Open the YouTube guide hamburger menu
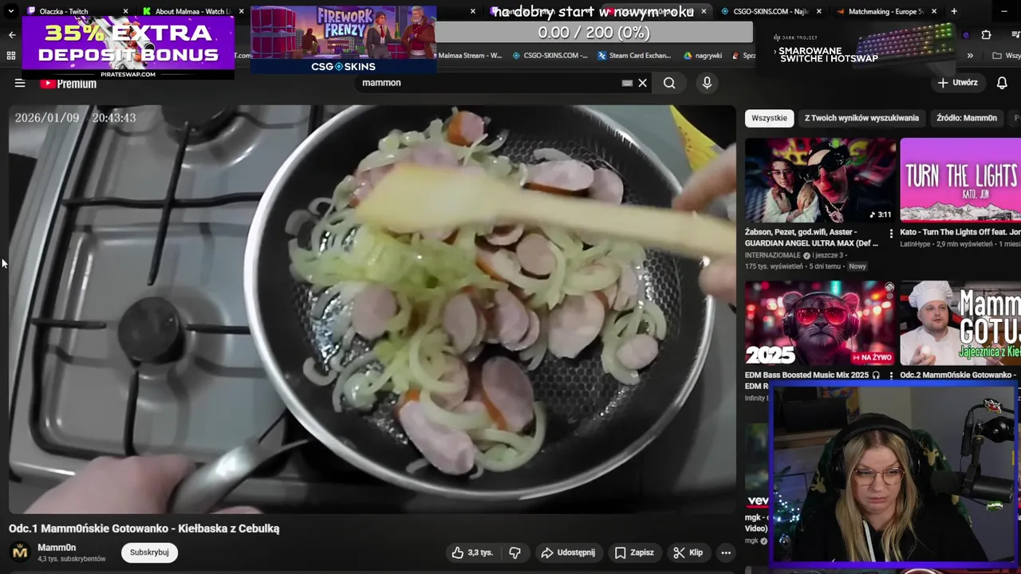Viewport: 1021px width, 574px height. [20, 83]
